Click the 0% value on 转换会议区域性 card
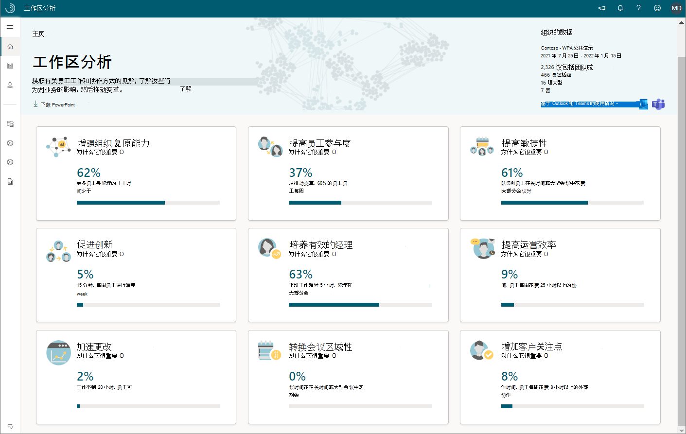This screenshot has height=434, width=686. click(x=297, y=376)
